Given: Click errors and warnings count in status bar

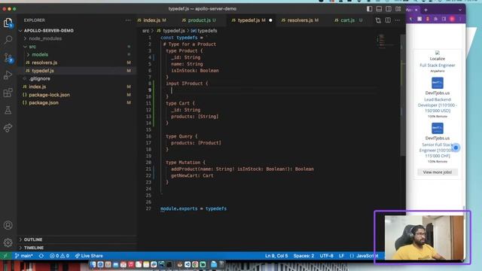Looking at the screenshot, I should click(x=59, y=256).
